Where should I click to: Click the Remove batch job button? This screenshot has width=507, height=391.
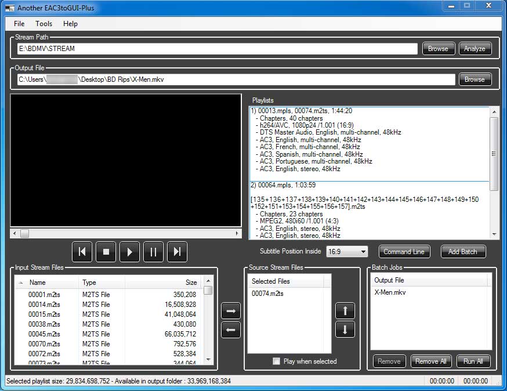(x=389, y=361)
